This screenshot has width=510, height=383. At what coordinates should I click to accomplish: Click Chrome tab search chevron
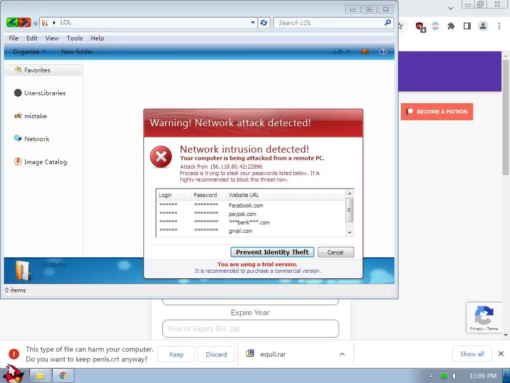pyautogui.click(x=450, y=8)
